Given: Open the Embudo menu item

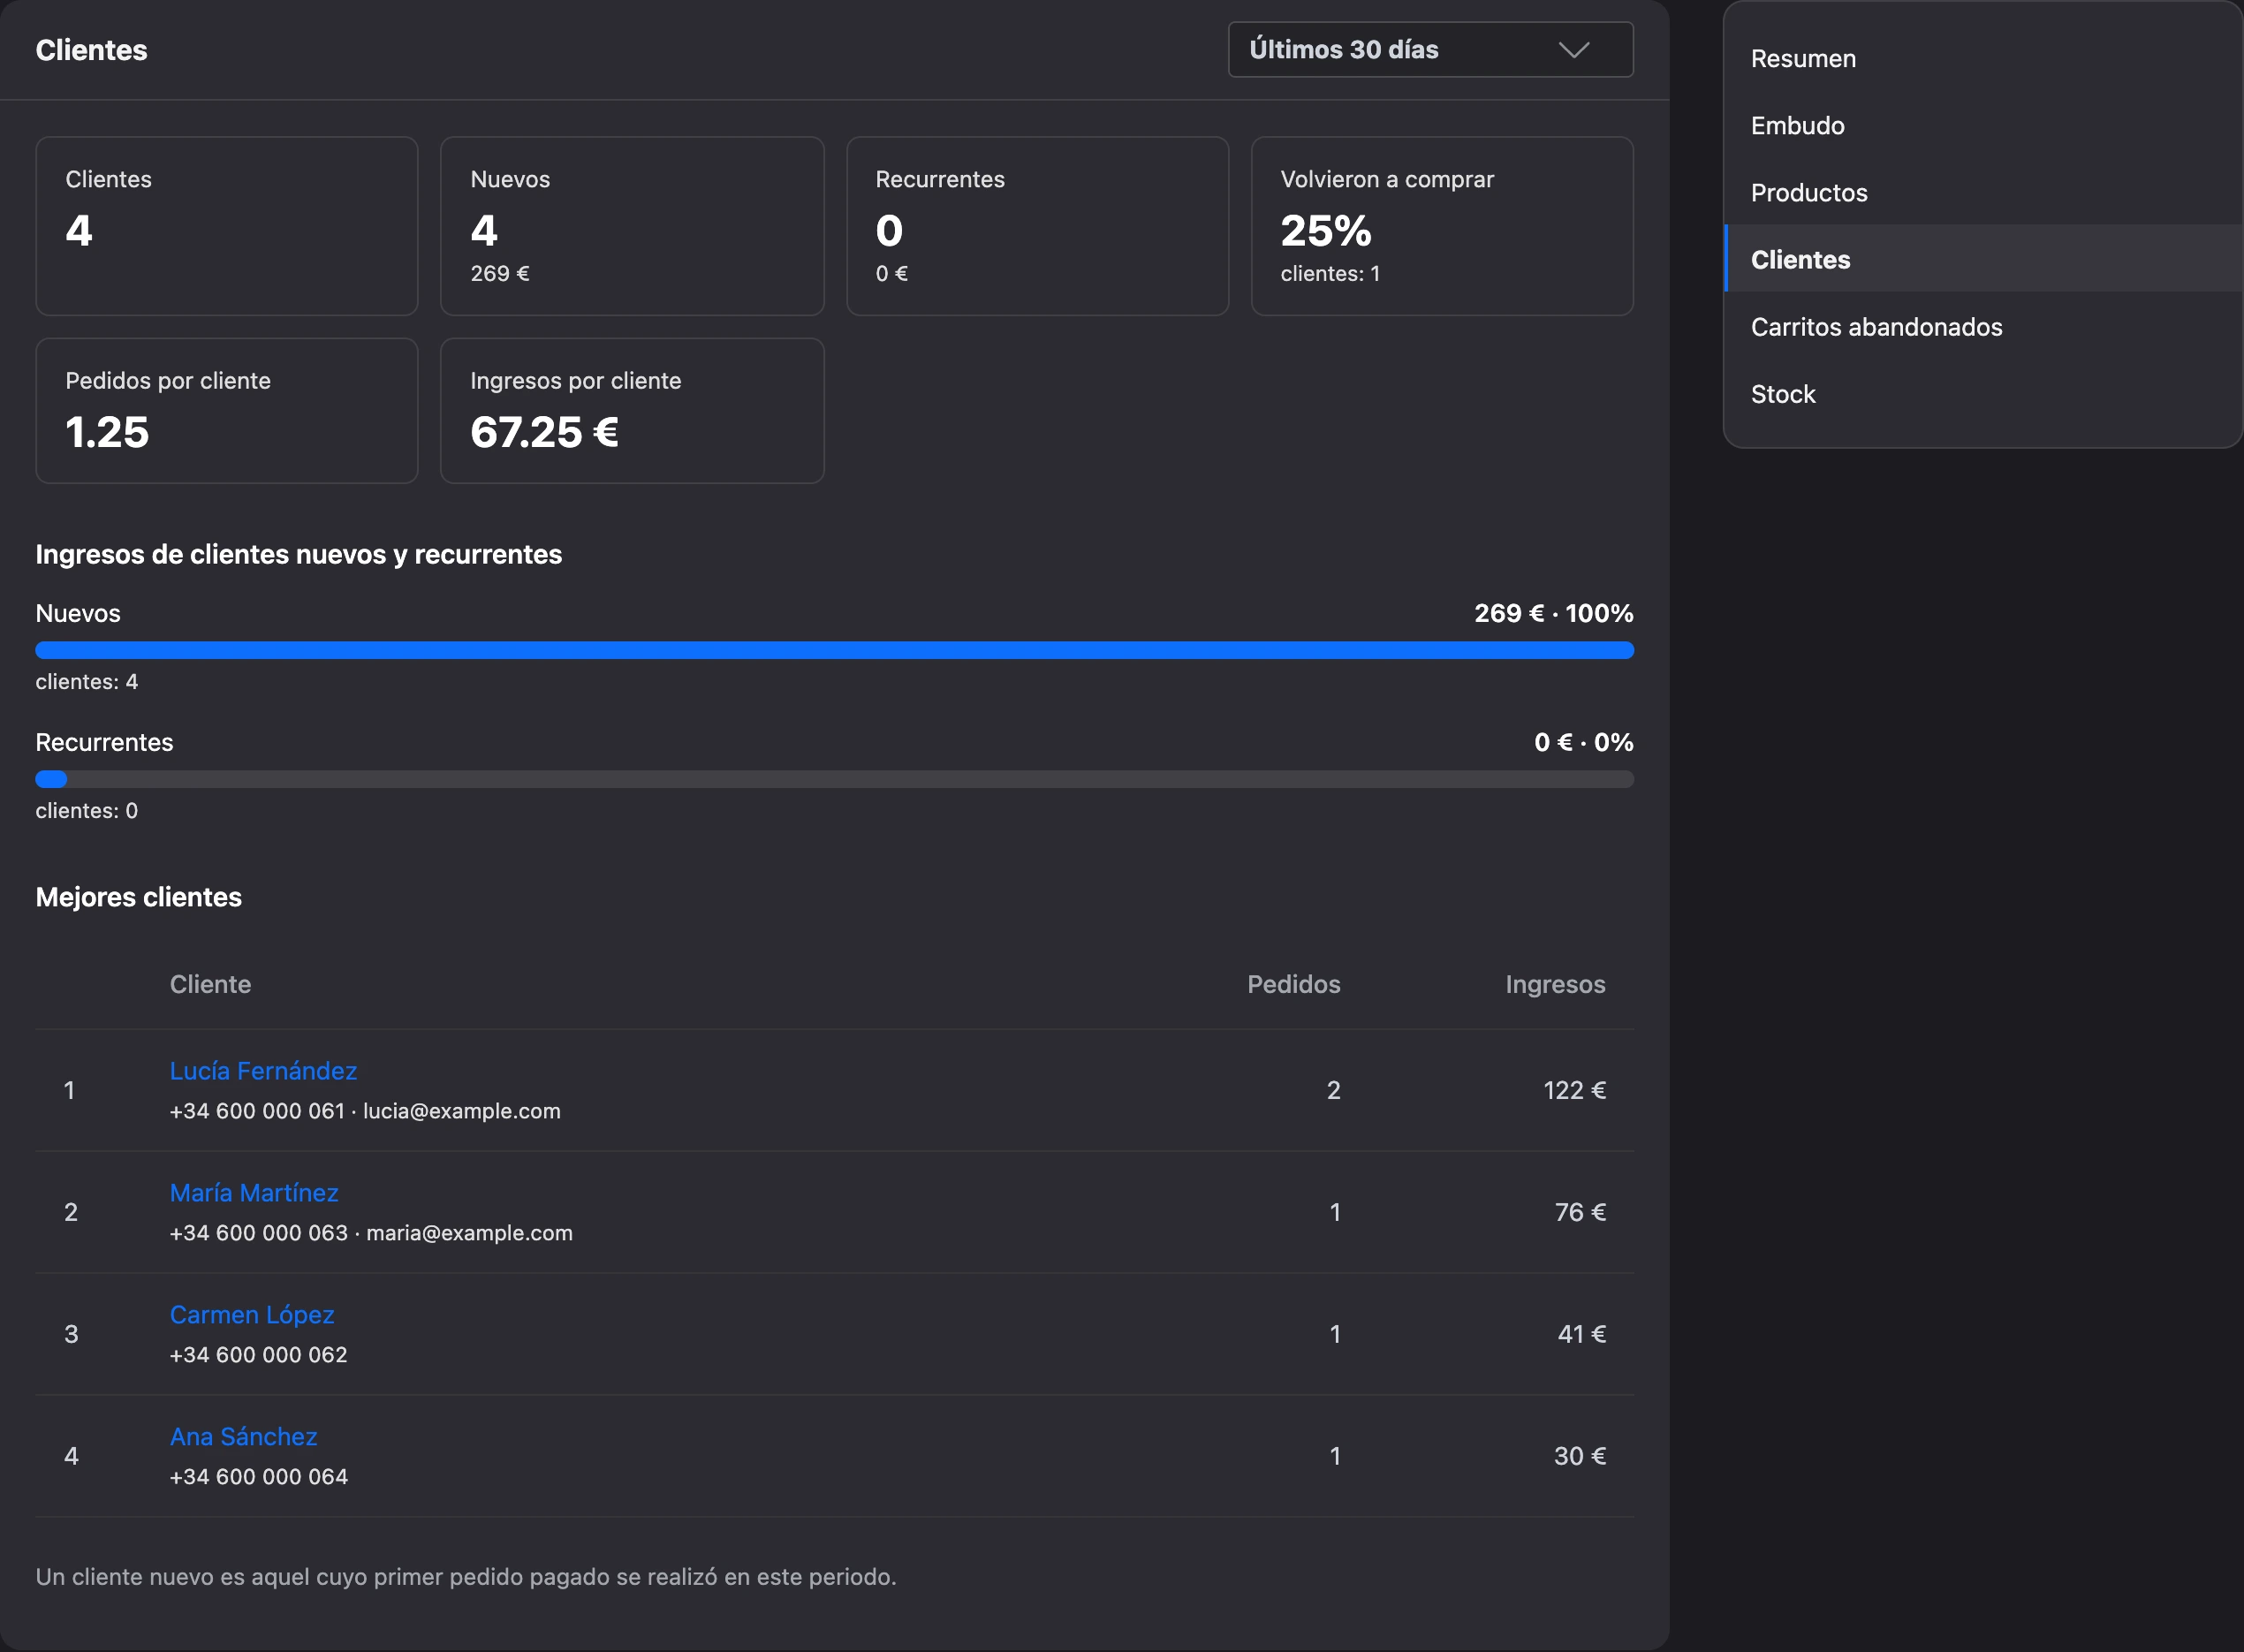Looking at the screenshot, I should click(1983, 125).
